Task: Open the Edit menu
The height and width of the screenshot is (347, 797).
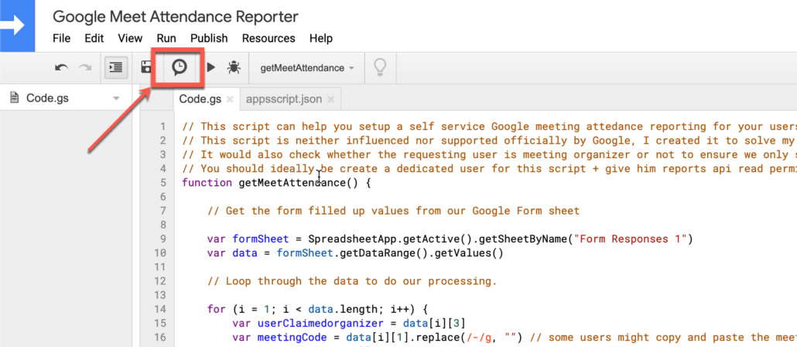Action: [x=94, y=38]
